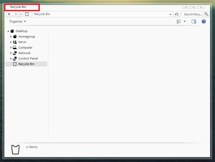Click the magnifier search icon
Viewport: 215px width, 162px height.
tap(206, 14)
